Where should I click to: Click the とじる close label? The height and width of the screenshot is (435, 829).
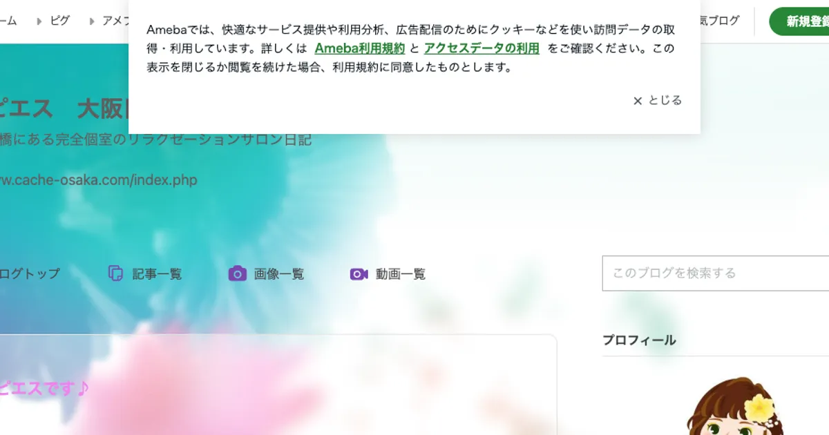pyautogui.click(x=665, y=100)
